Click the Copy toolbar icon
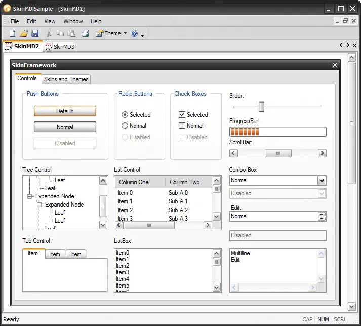The image size is (361, 326). pyautogui.click(x=60, y=33)
